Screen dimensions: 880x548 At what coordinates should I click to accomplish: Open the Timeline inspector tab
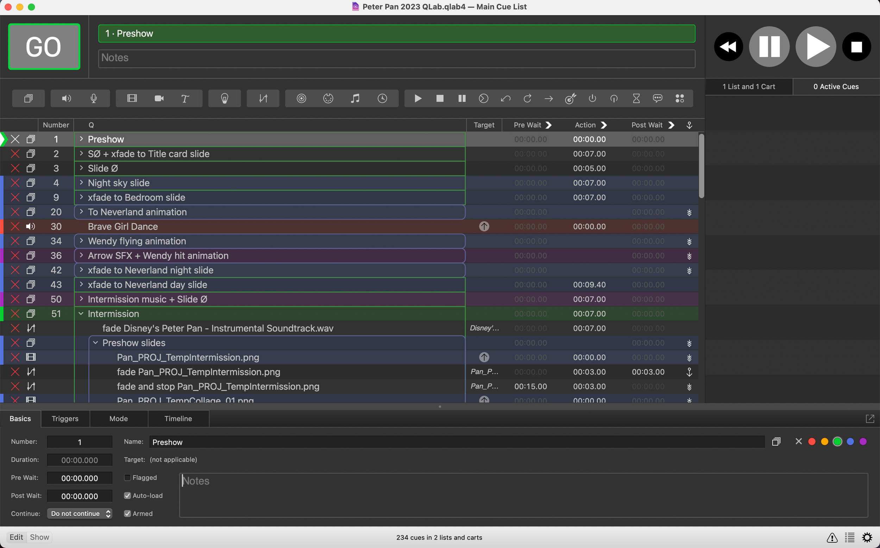tap(178, 419)
